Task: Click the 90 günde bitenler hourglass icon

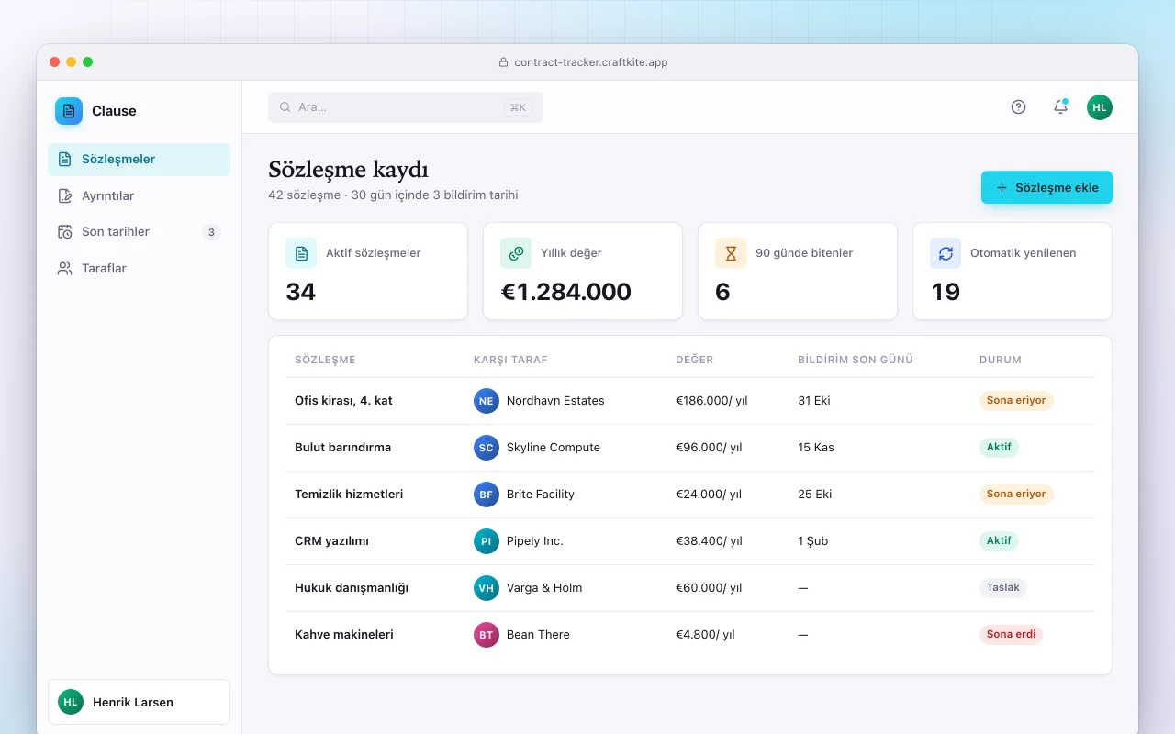Action: point(731,253)
